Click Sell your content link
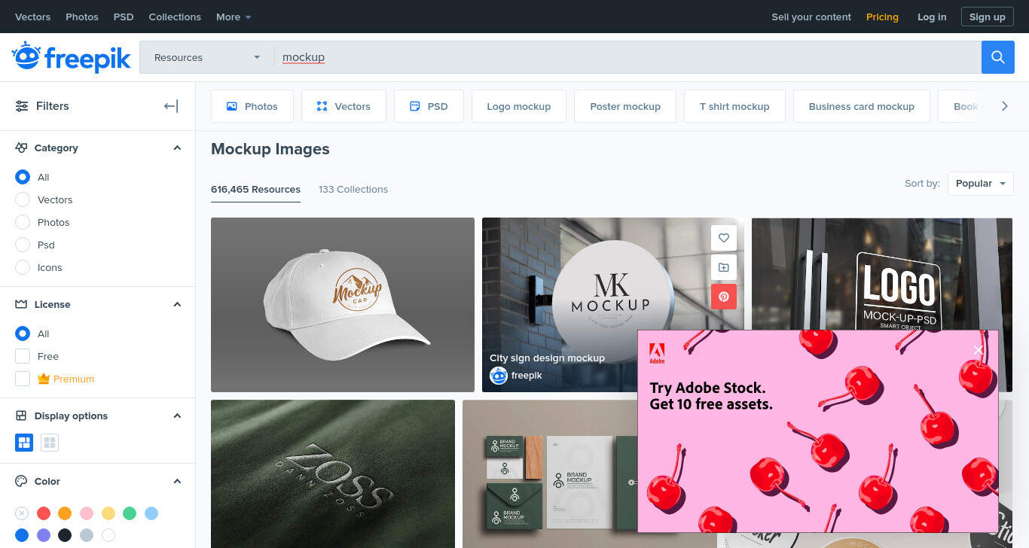This screenshot has width=1029, height=548. [x=811, y=17]
